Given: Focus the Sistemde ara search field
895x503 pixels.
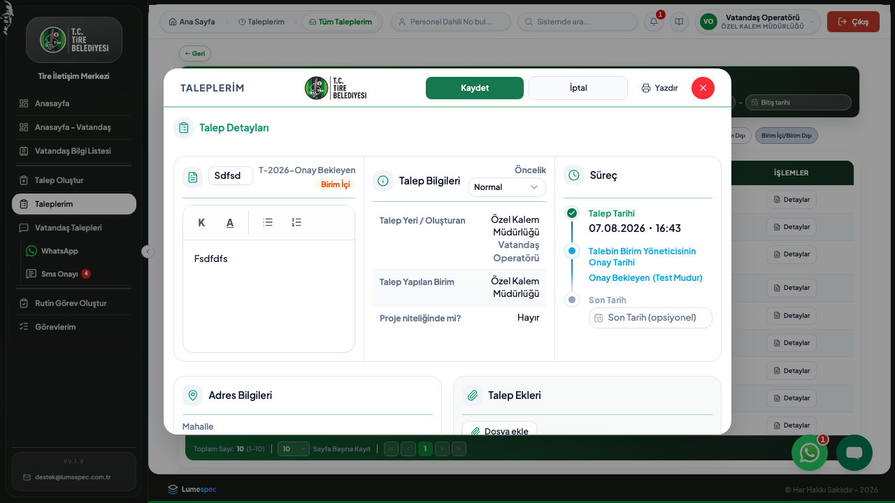Looking at the screenshot, I should coord(578,22).
